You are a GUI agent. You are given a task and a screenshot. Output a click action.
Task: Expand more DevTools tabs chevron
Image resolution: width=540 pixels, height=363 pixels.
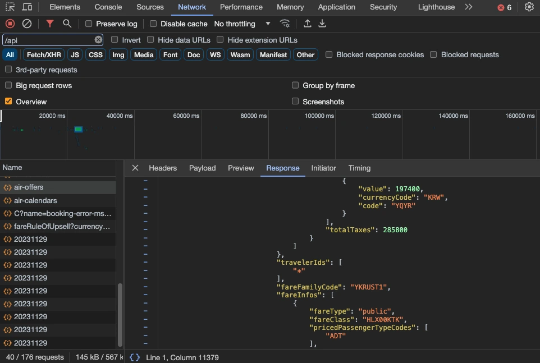point(469,7)
